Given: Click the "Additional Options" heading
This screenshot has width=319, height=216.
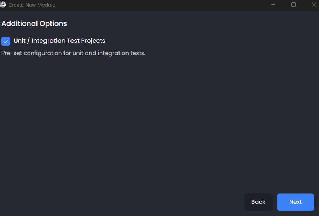Looking at the screenshot, I should point(34,24).
